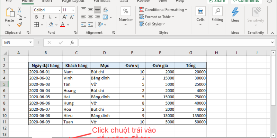This screenshot has width=277, height=138.
Task: Click the red font color swatch
Action: pyautogui.click(x=62, y=24)
